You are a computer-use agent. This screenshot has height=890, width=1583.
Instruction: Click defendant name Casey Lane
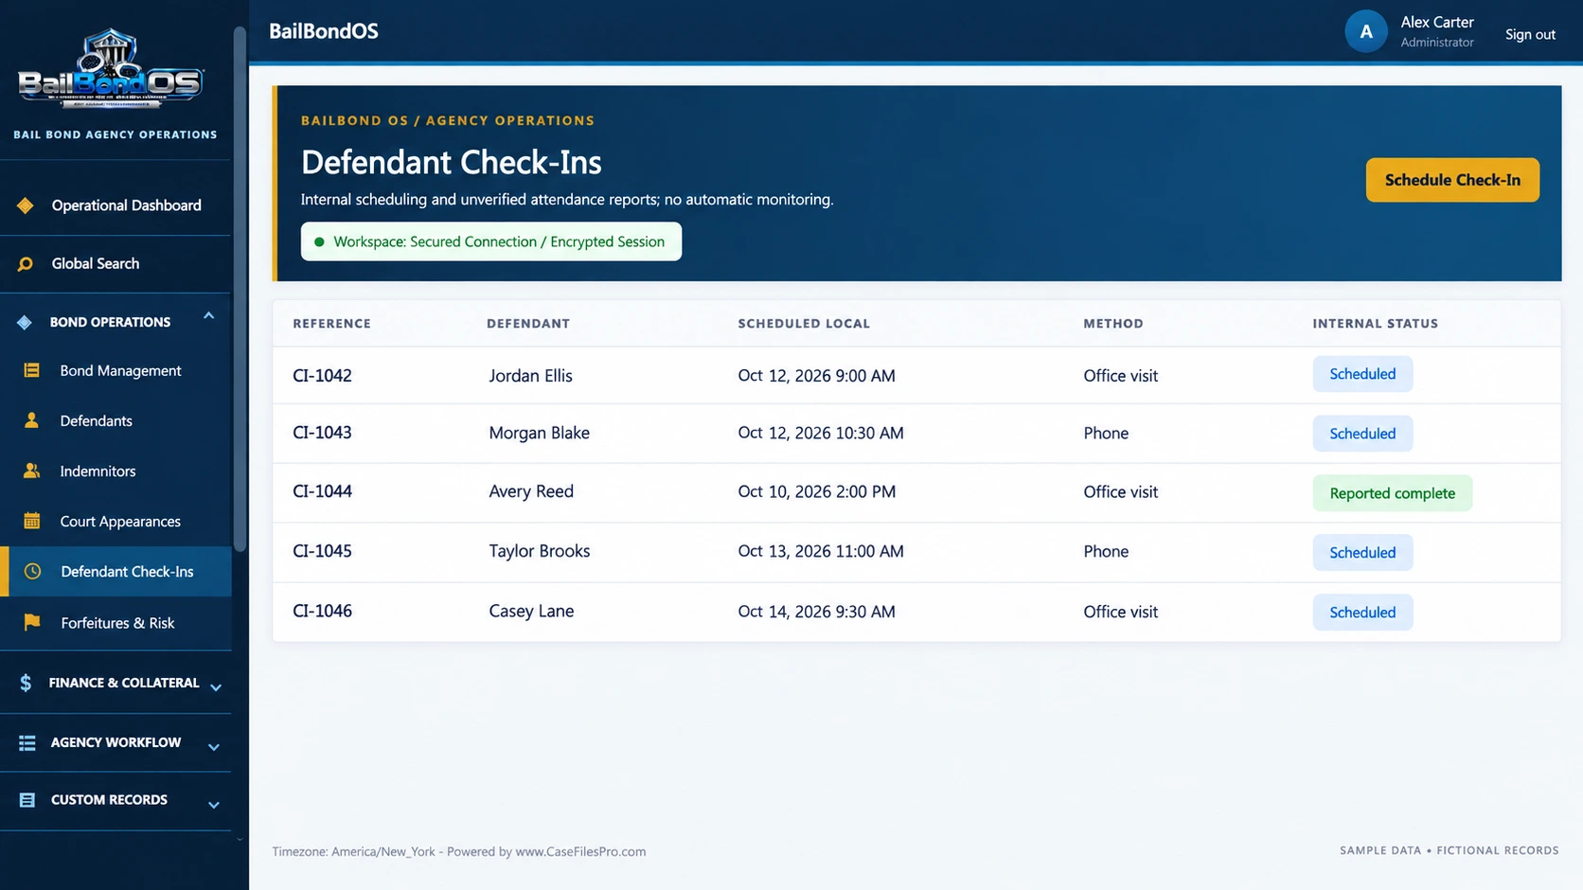click(x=531, y=612)
